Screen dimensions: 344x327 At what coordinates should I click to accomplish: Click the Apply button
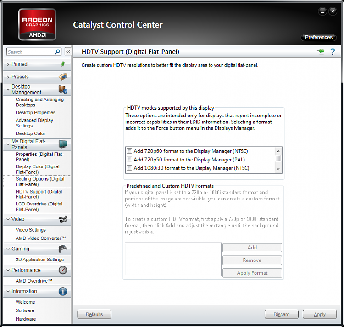[x=320, y=314]
